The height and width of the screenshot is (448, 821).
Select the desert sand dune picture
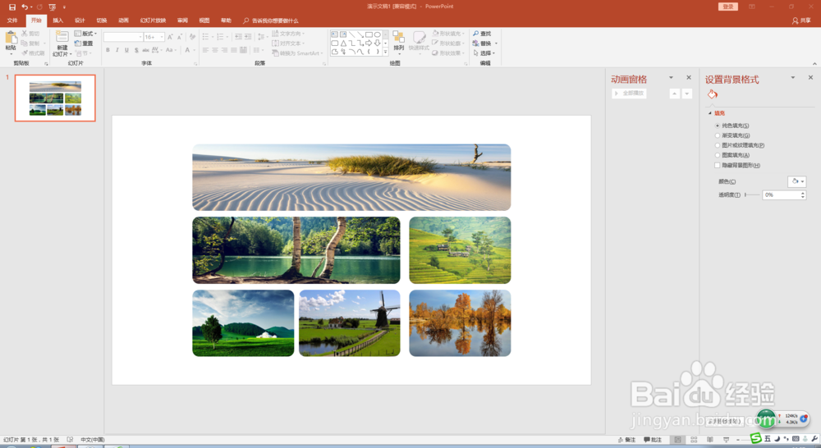351,177
